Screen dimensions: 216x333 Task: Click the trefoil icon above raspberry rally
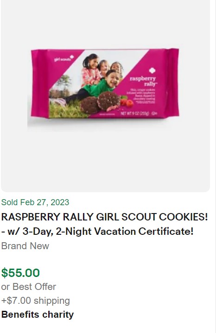coord(152,71)
